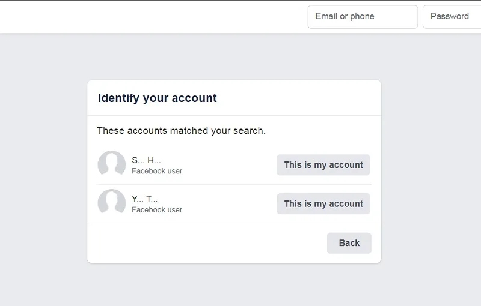Choose This is my account for S... H...
Image resolution: width=481 pixels, height=306 pixels.
(x=323, y=165)
